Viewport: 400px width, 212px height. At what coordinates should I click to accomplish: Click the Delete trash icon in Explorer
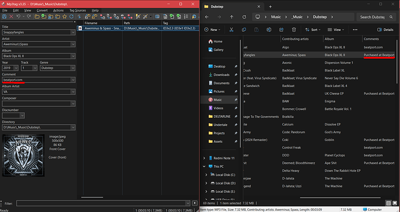pos(294,30)
